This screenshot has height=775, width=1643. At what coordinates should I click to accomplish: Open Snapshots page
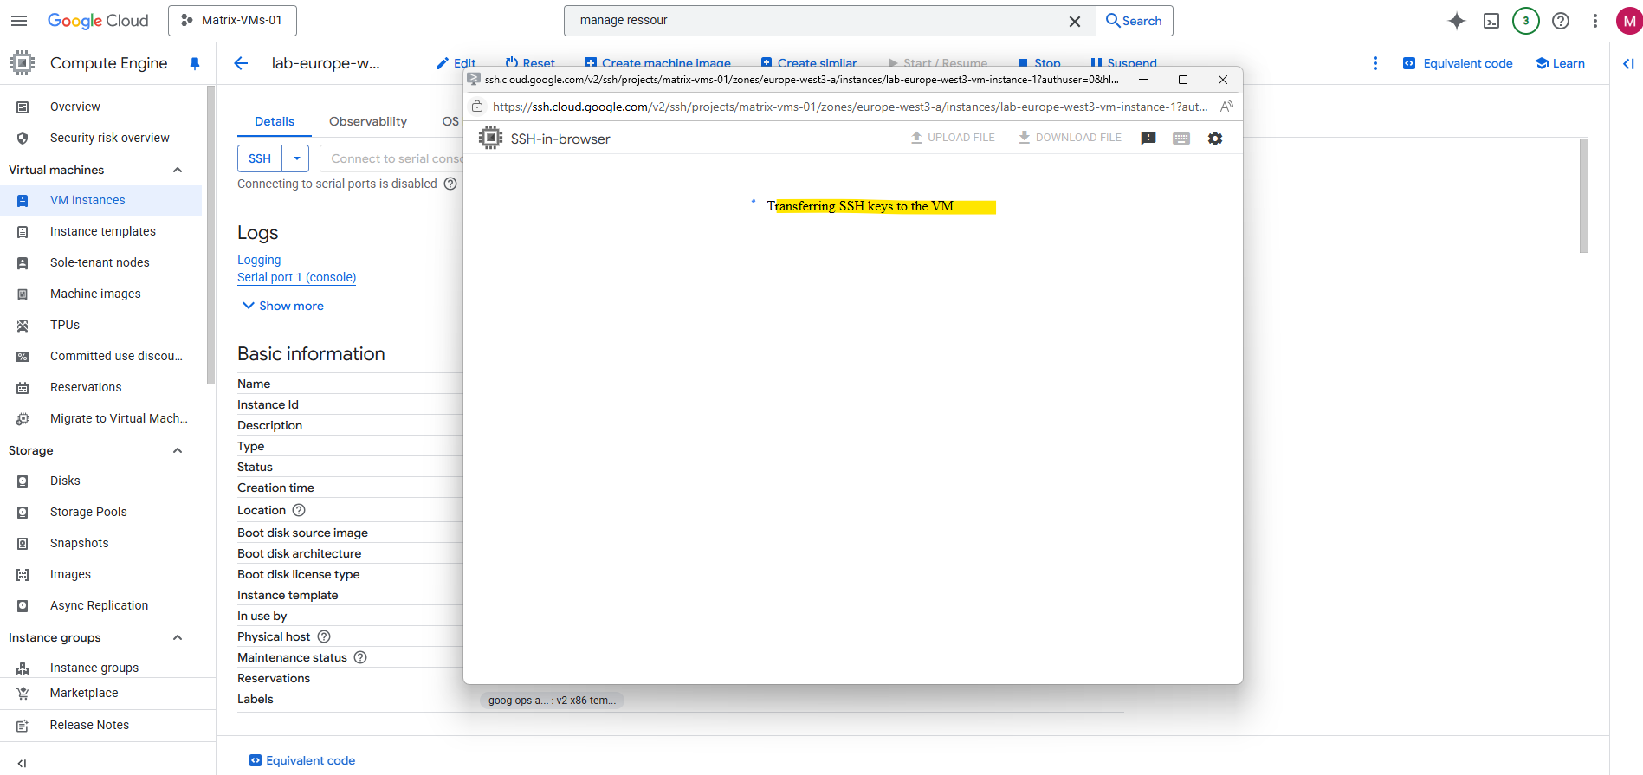tap(80, 543)
